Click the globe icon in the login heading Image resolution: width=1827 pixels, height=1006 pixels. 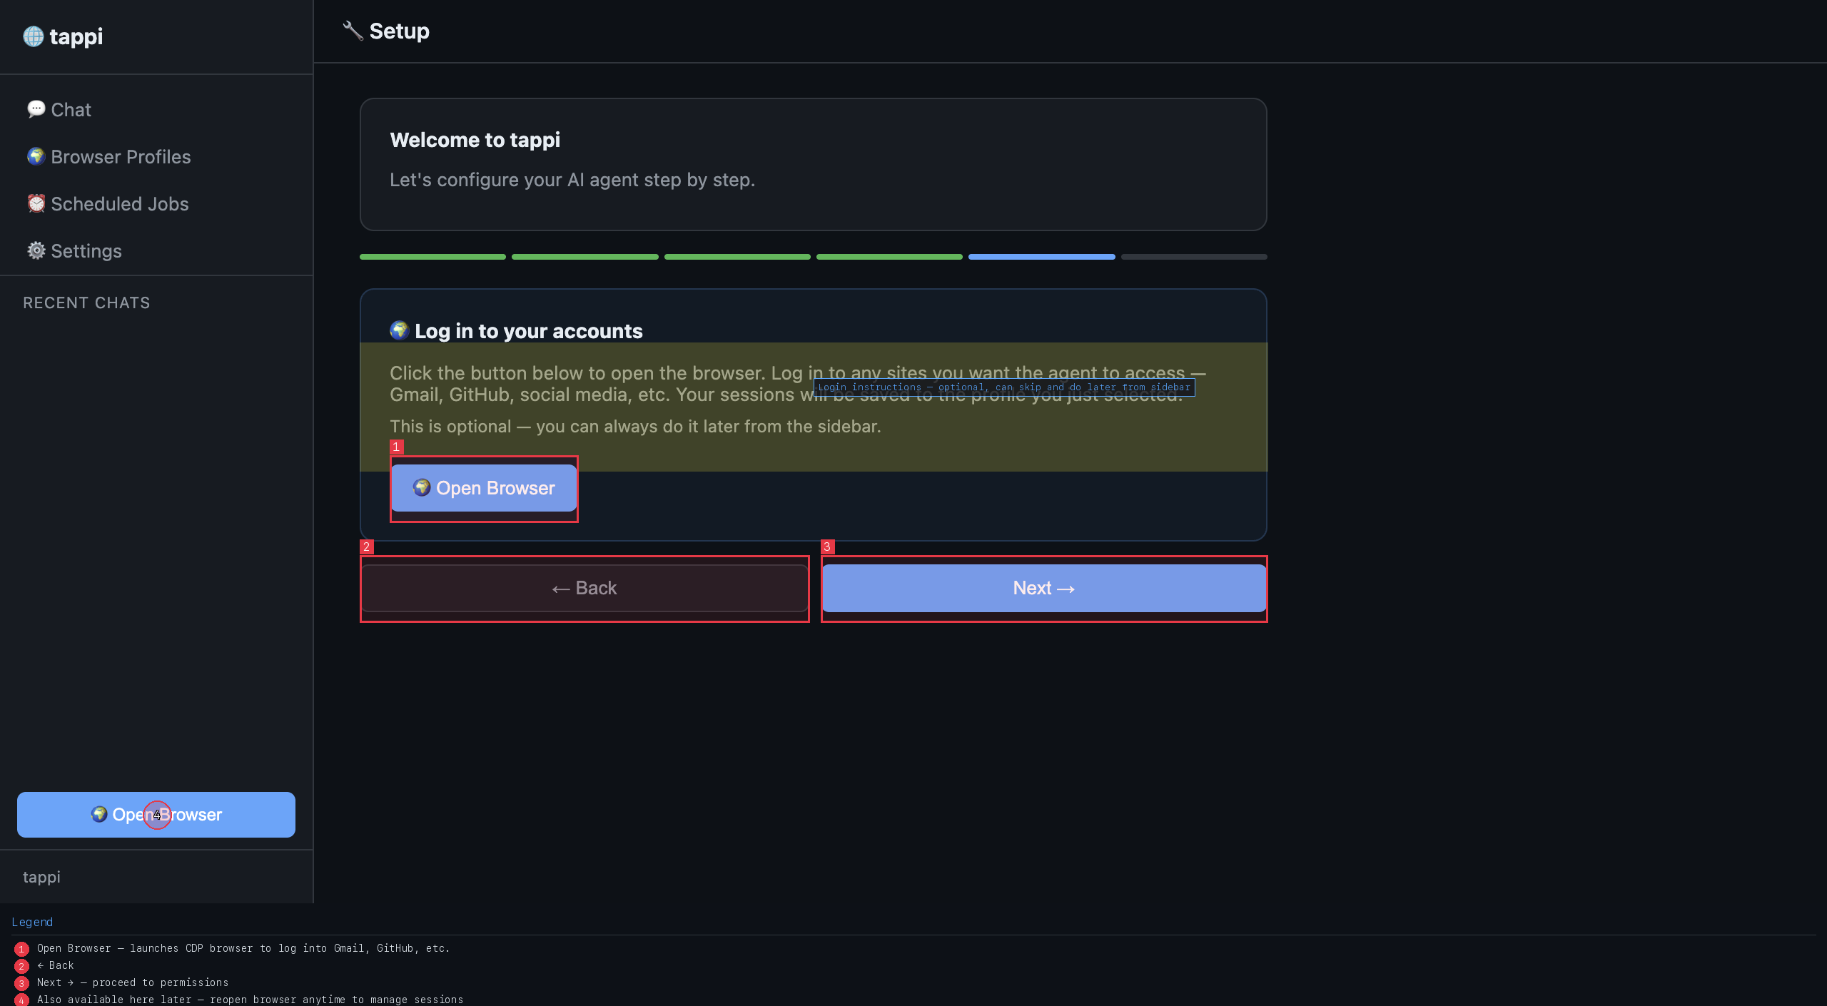[x=400, y=330]
